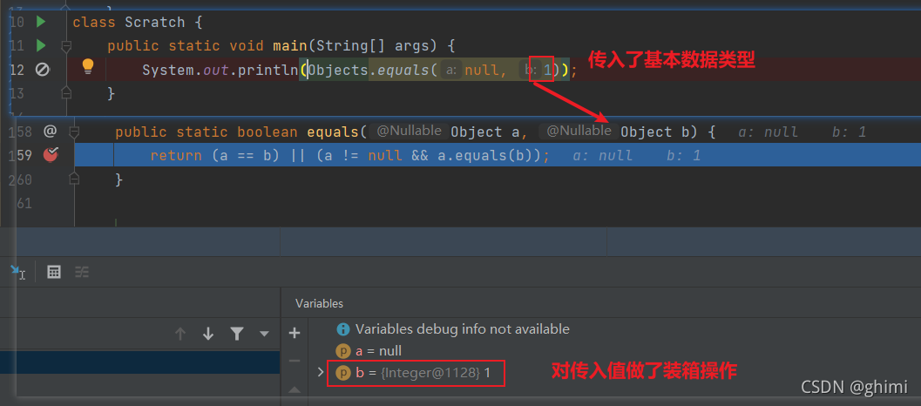
Task: Click "println" call on line 12
Action: click(x=268, y=70)
